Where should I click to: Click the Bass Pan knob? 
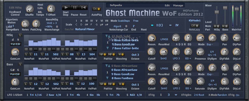[x=224, y=68]
